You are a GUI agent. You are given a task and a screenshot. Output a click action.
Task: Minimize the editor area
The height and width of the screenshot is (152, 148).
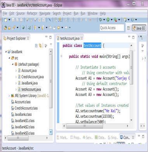[x=129, y=37]
